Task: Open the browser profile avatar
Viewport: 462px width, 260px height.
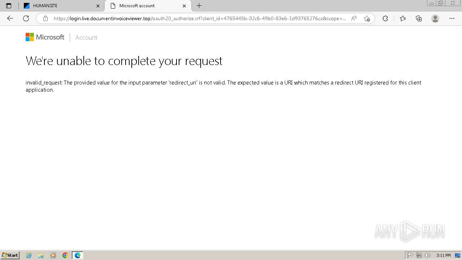Action: [x=435, y=18]
